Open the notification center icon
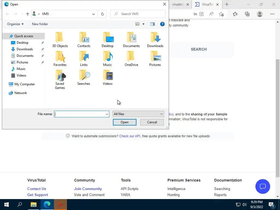280x210 pixels. click(271, 205)
